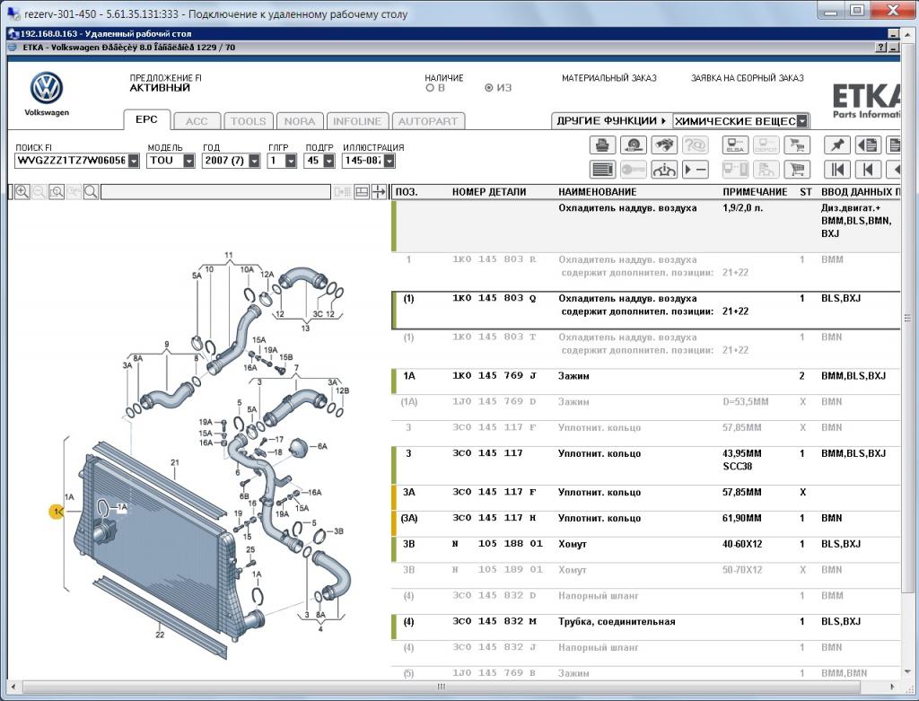Click the double shopping carts icon
The height and width of the screenshot is (701, 919).
pyautogui.click(x=797, y=145)
